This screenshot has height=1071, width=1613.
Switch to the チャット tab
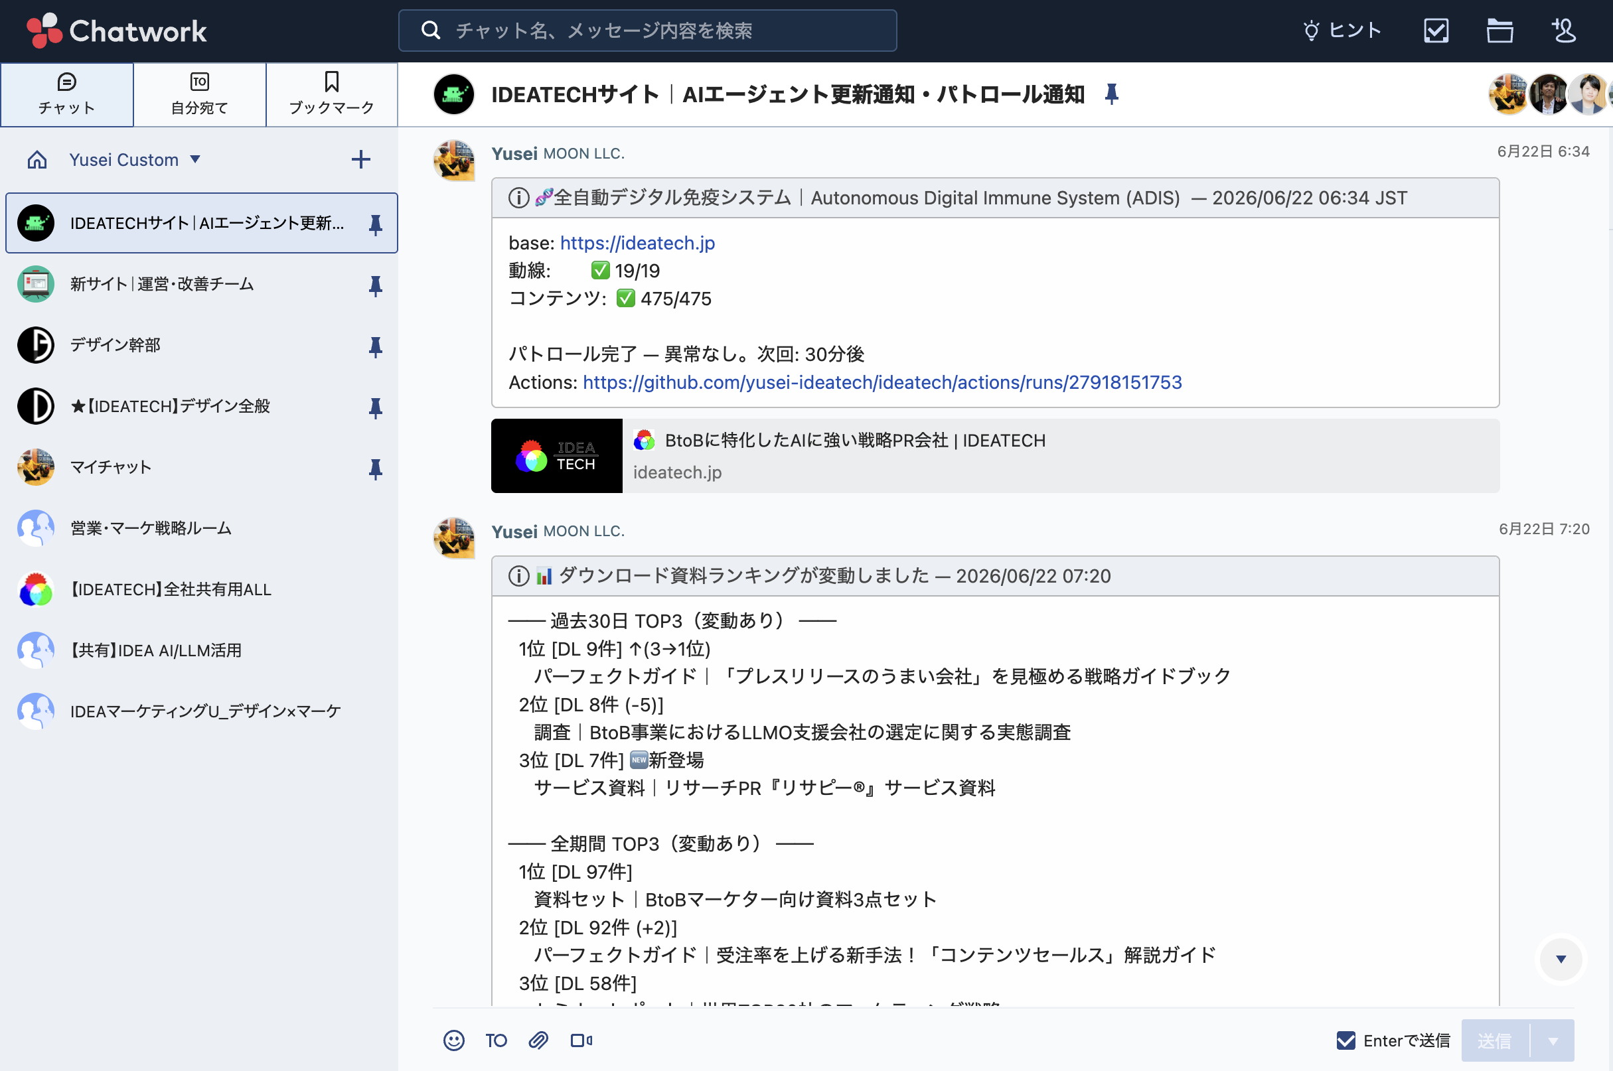(67, 94)
